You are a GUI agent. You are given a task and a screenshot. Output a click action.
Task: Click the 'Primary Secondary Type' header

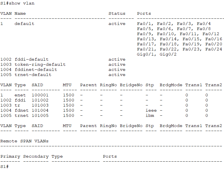(x=32, y=157)
